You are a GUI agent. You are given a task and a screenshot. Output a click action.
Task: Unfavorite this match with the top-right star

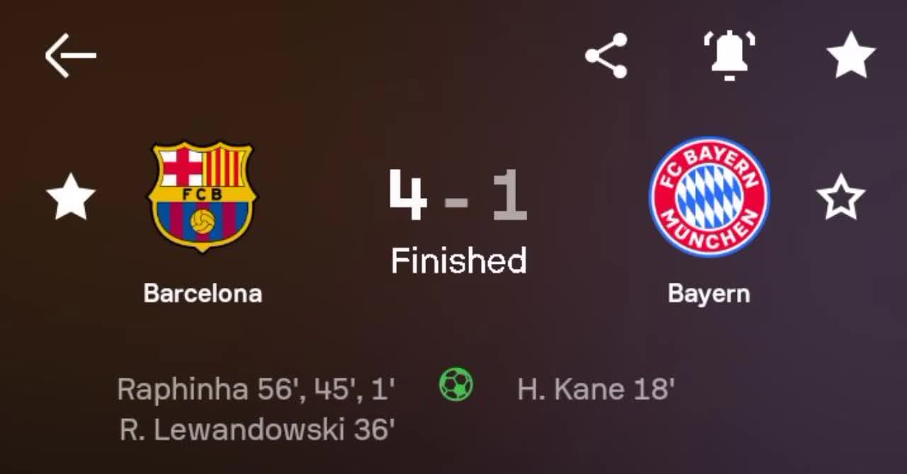[851, 55]
